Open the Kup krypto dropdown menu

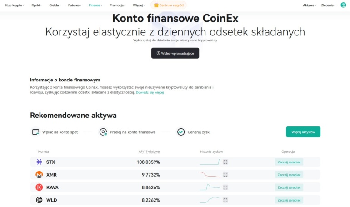point(15,5)
